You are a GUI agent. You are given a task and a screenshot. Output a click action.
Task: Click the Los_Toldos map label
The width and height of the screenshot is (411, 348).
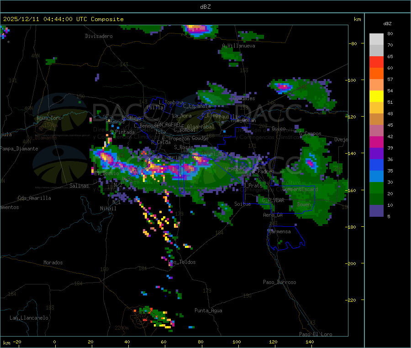(x=182, y=262)
